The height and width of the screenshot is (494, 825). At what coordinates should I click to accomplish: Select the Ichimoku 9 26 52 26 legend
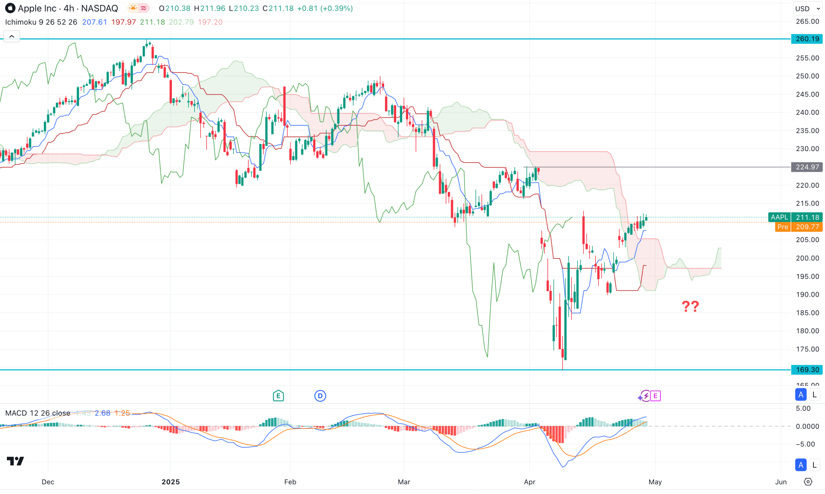point(41,22)
